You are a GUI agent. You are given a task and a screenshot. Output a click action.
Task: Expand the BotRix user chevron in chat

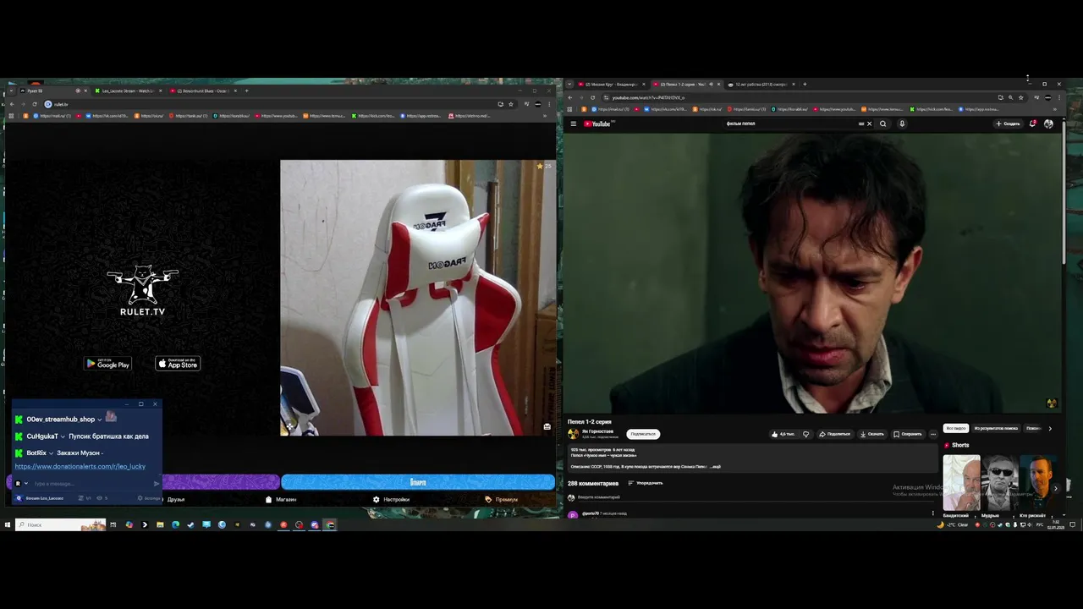52,453
